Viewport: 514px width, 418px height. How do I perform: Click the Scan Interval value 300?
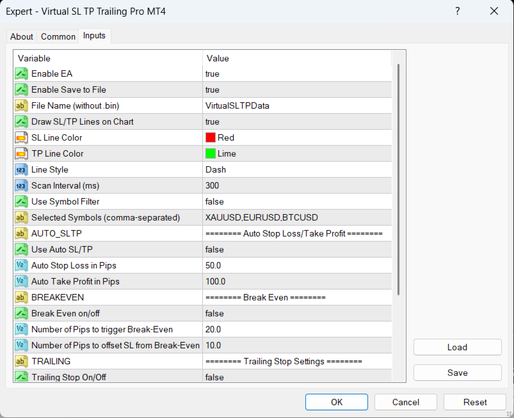[x=212, y=185]
